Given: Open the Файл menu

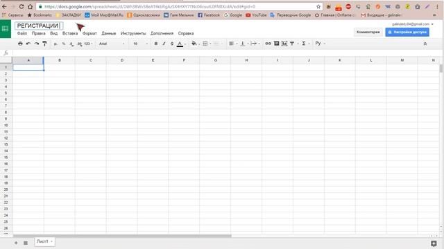Looking at the screenshot, I should pyautogui.click(x=22, y=33).
